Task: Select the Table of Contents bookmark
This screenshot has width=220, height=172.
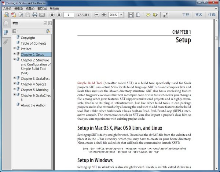Action: [33, 43]
